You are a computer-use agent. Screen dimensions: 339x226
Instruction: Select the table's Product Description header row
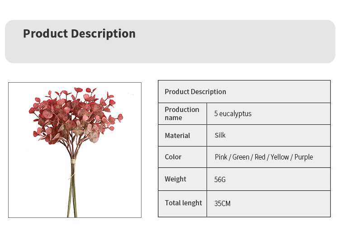(244, 92)
